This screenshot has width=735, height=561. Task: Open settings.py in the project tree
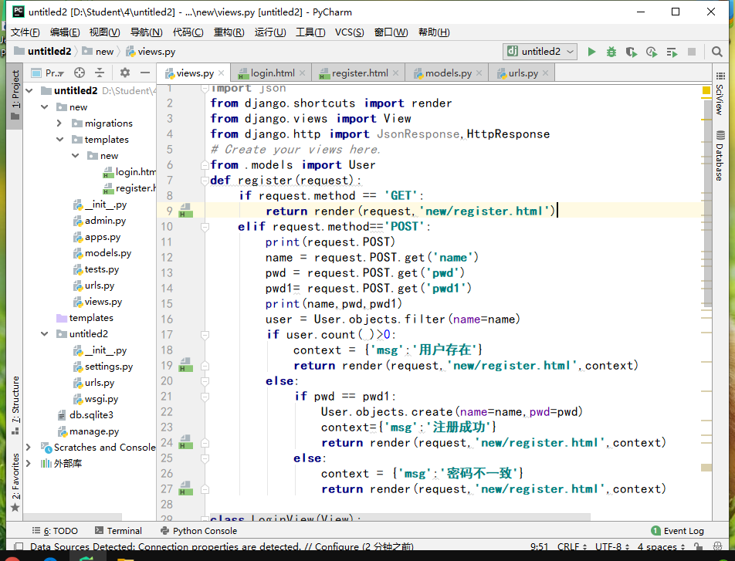[x=108, y=367]
